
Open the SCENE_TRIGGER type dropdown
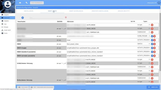144,36
